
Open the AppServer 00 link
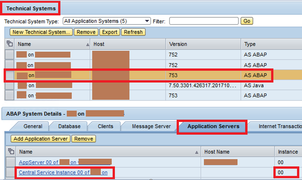[x=65, y=162]
